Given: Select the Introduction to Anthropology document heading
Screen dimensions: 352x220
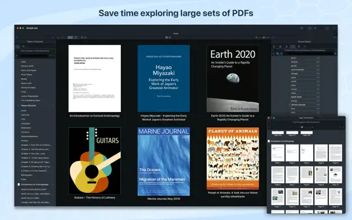Looking at the screenshot, I should click(x=35, y=185).
